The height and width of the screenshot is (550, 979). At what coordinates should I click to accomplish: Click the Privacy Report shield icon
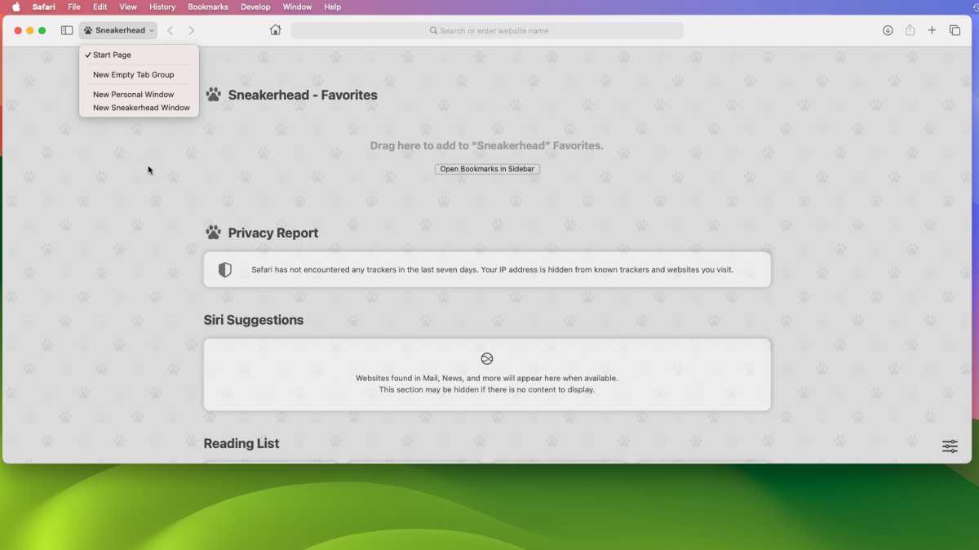click(225, 269)
